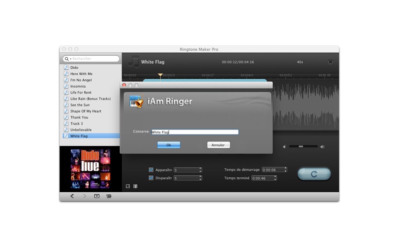
Task: Toggle the Disparaître fade-out checkbox
Action: 151,178
